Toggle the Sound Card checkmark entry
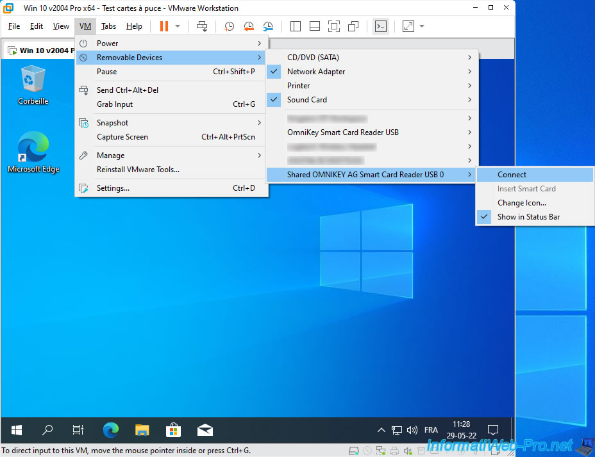Viewport: 595px width, 457px height. point(372,100)
